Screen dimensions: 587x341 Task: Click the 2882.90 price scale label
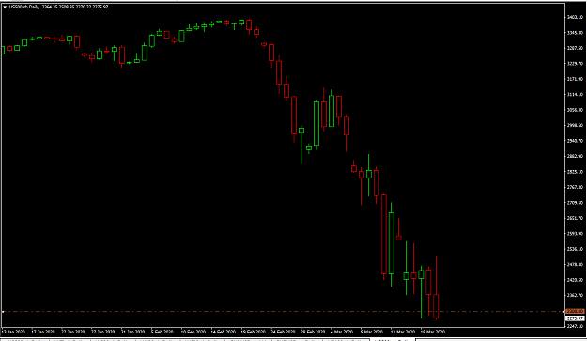coord(576,157)
